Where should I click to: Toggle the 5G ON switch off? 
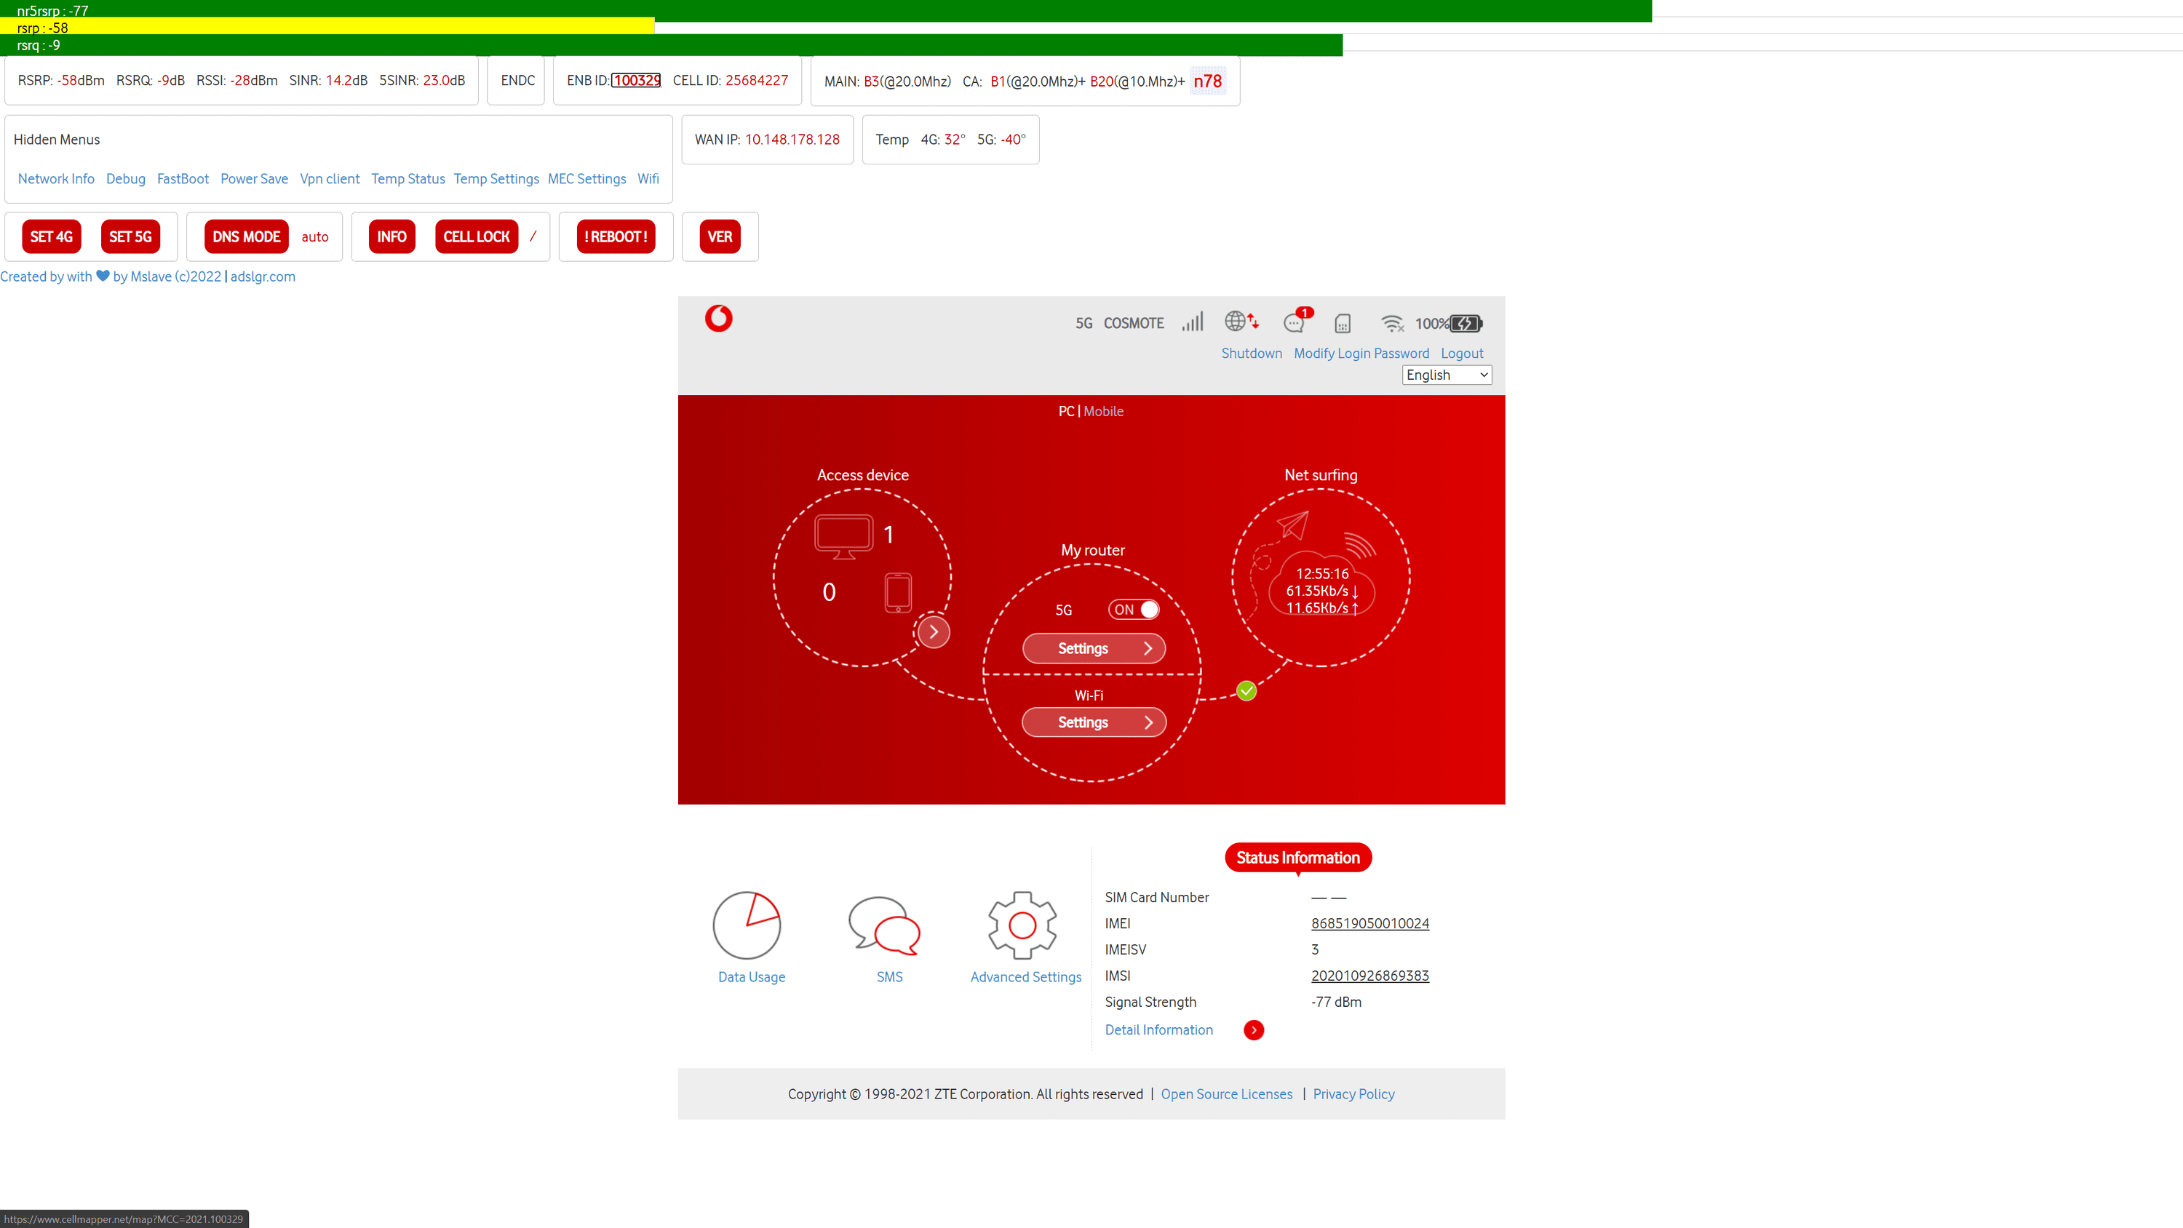click(1134, 610)
